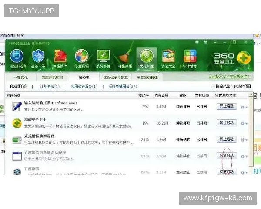This screenshot has width=261, height=209.
Task: Switch to the 我的开机时间 tab
Action: pos(52,78)
